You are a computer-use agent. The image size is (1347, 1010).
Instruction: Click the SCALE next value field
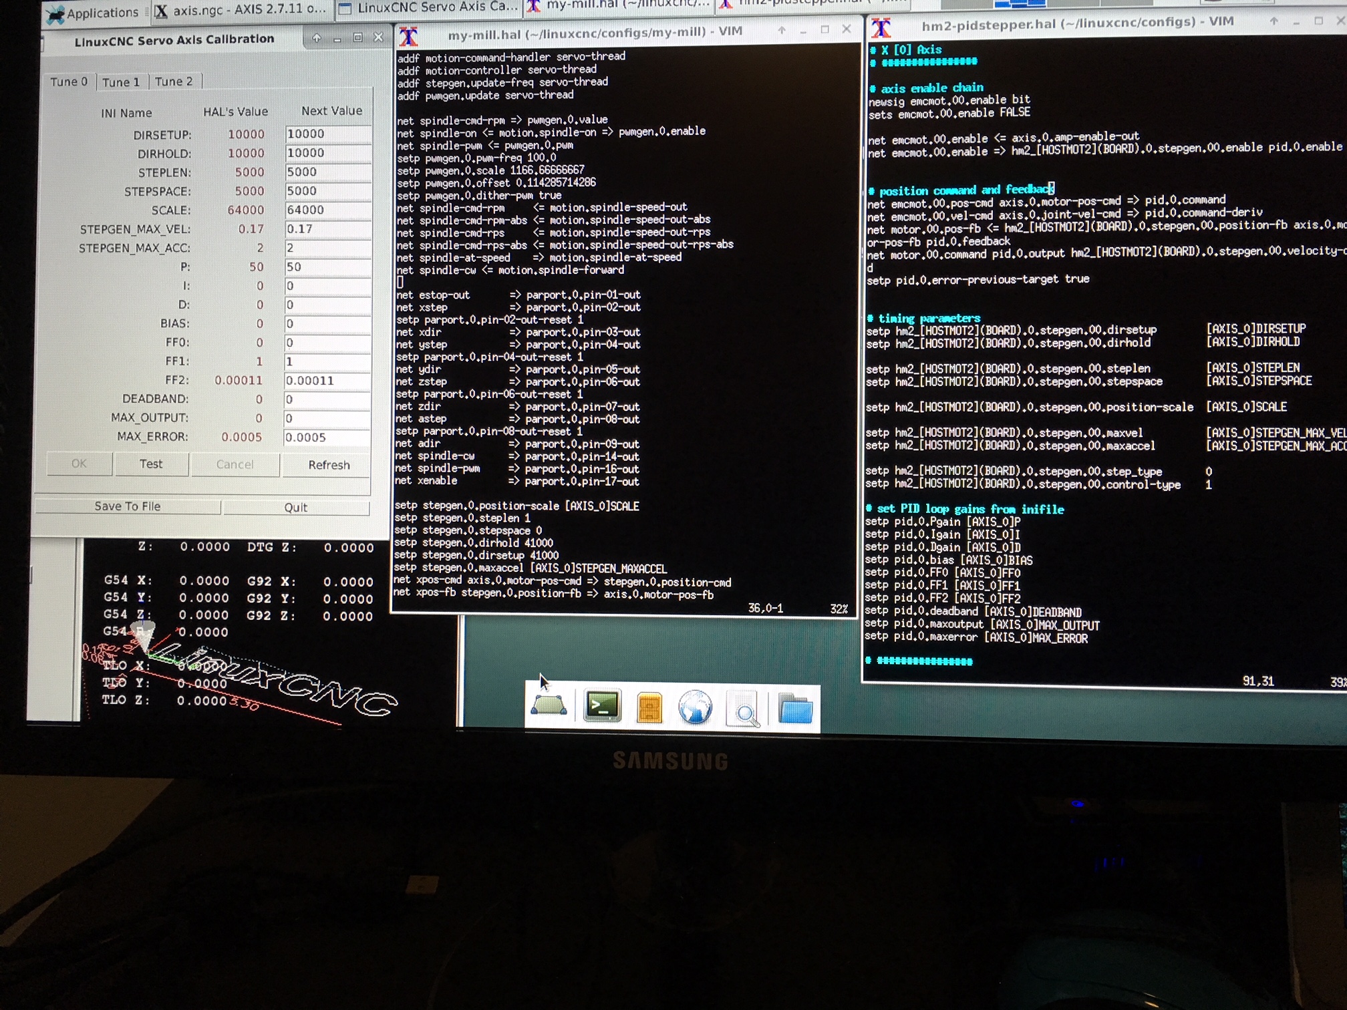point(327,210)
